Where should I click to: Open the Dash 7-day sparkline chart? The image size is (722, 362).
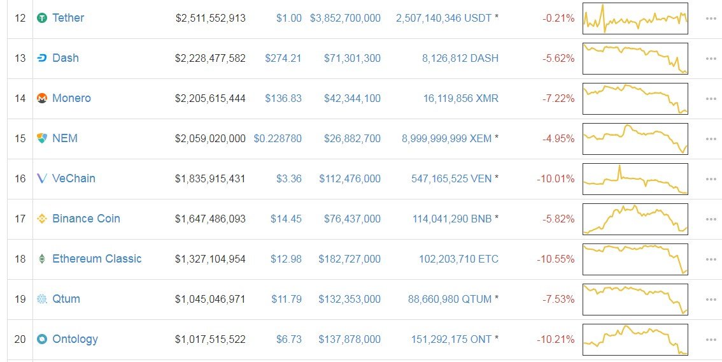[635, 58]
